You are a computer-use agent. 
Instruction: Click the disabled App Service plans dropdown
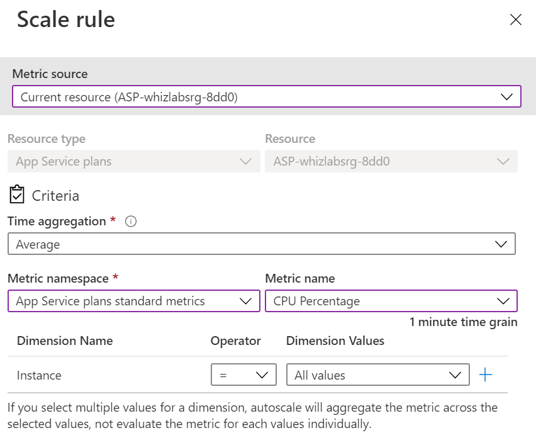click(133, 161)
